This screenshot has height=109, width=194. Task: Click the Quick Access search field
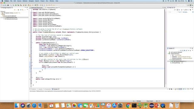[x=181, y=5]
